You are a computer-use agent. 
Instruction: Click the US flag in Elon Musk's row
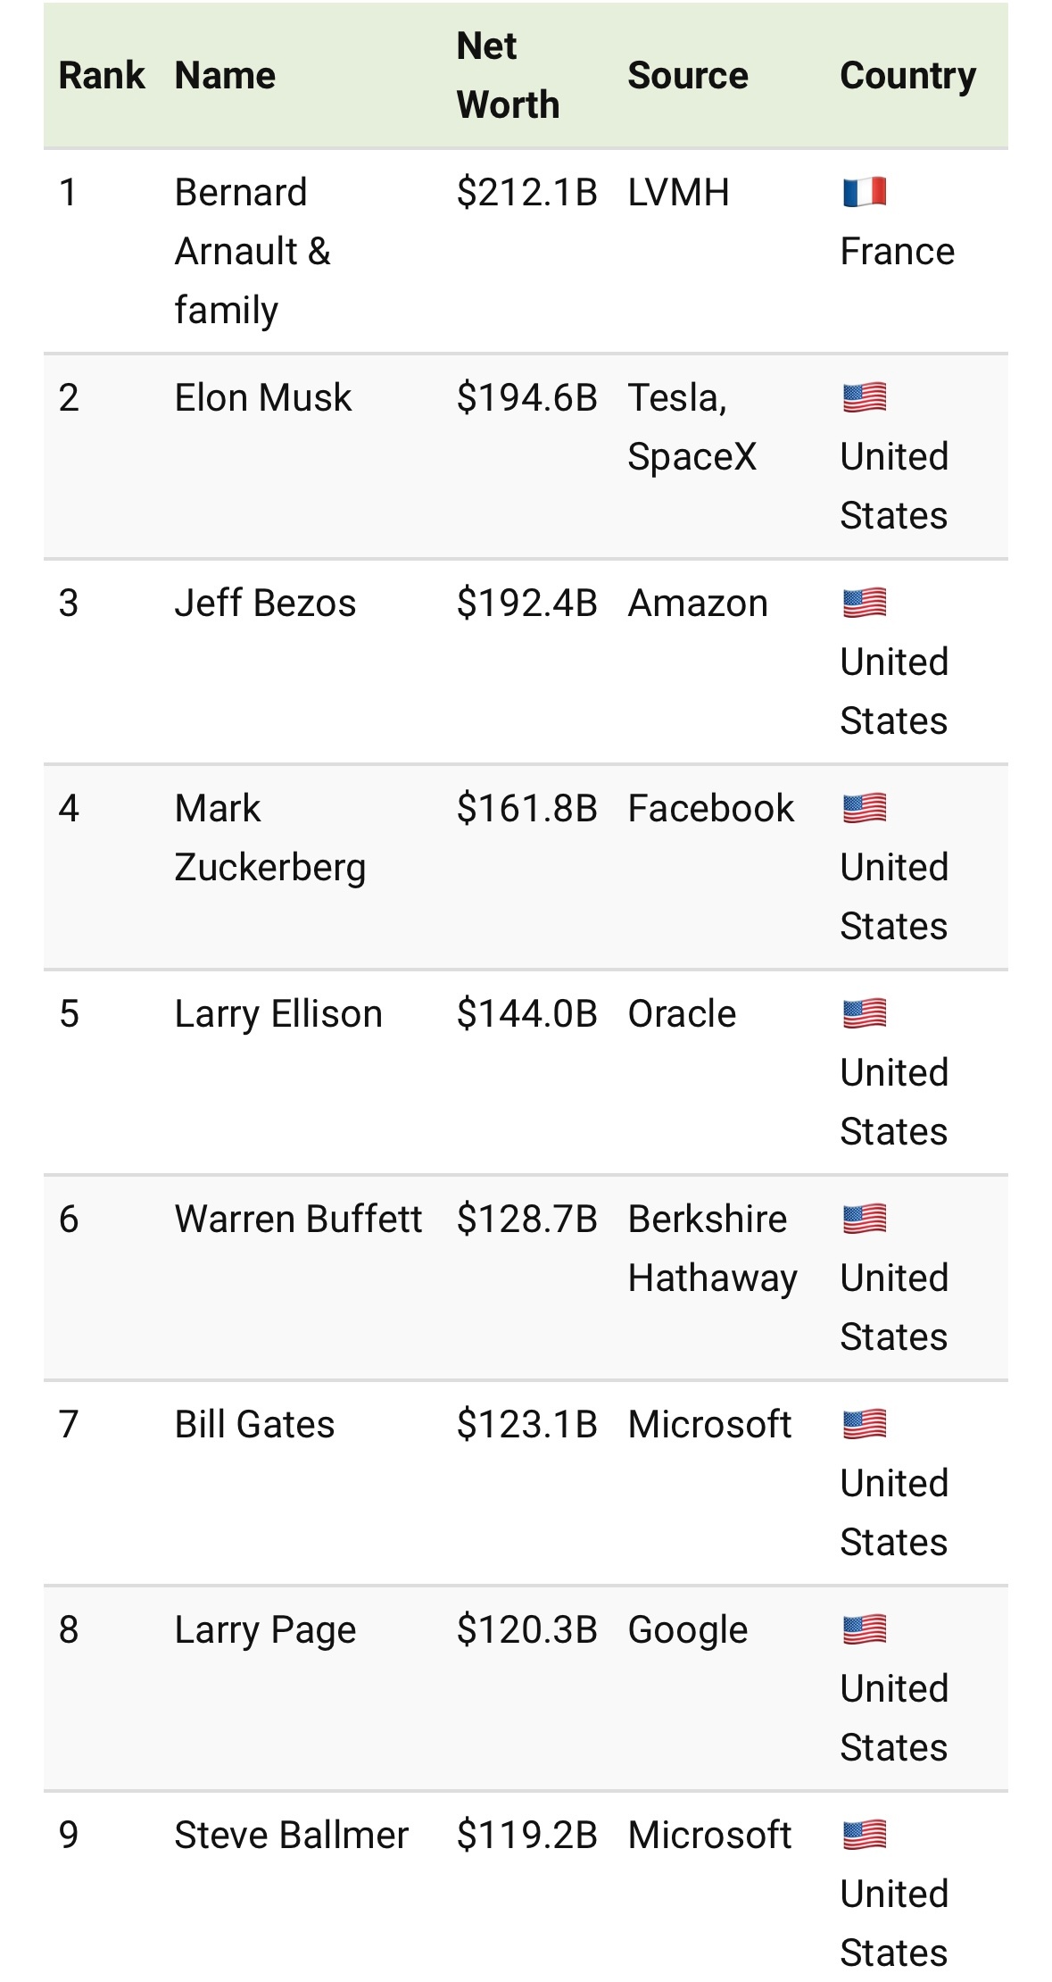(x=865, y=397)
